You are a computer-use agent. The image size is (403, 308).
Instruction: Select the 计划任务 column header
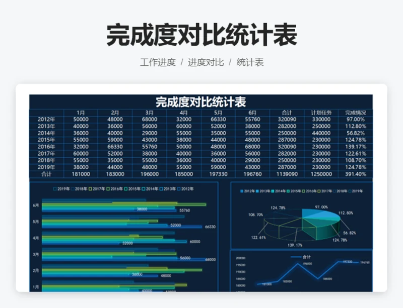point(321,113)
